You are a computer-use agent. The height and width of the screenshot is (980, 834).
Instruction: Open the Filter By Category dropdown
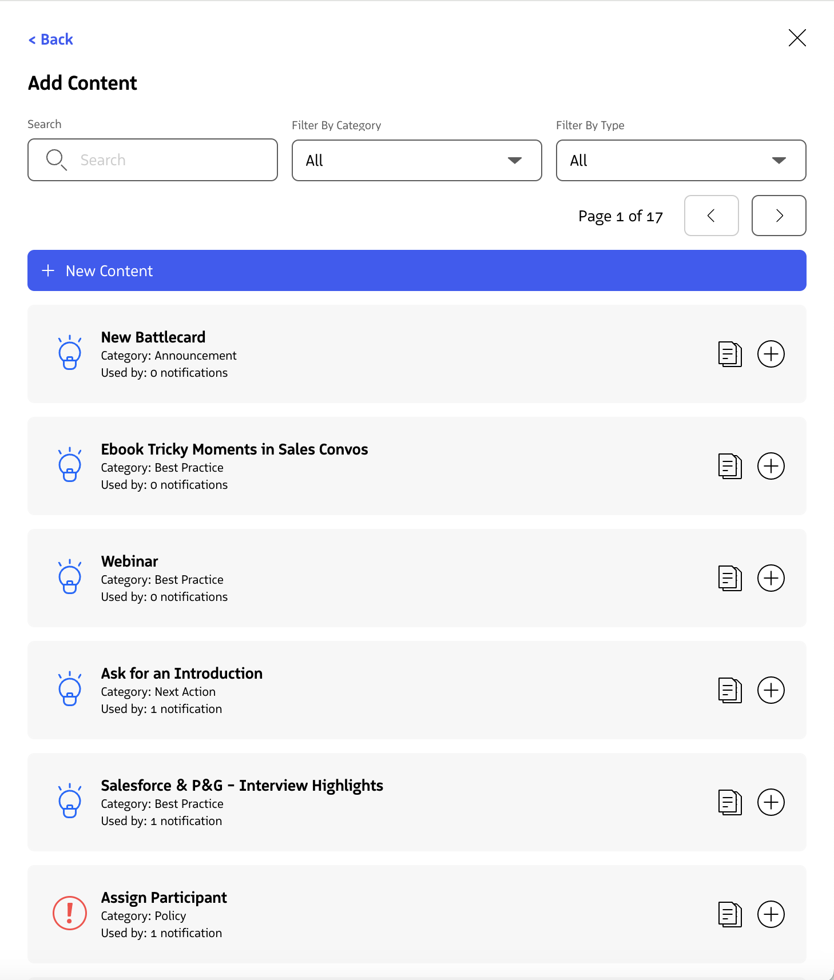click(416, 160)
